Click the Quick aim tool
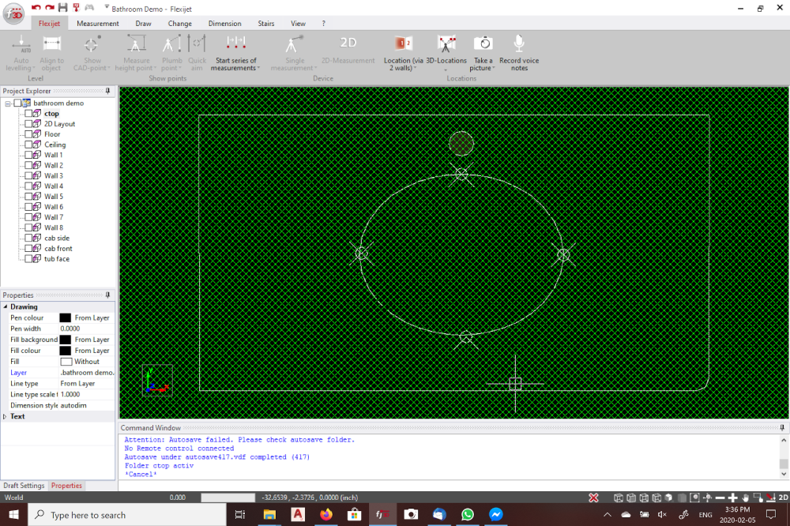Image resolution: width=790 pixels, height=526 pixels. [197, 53]
